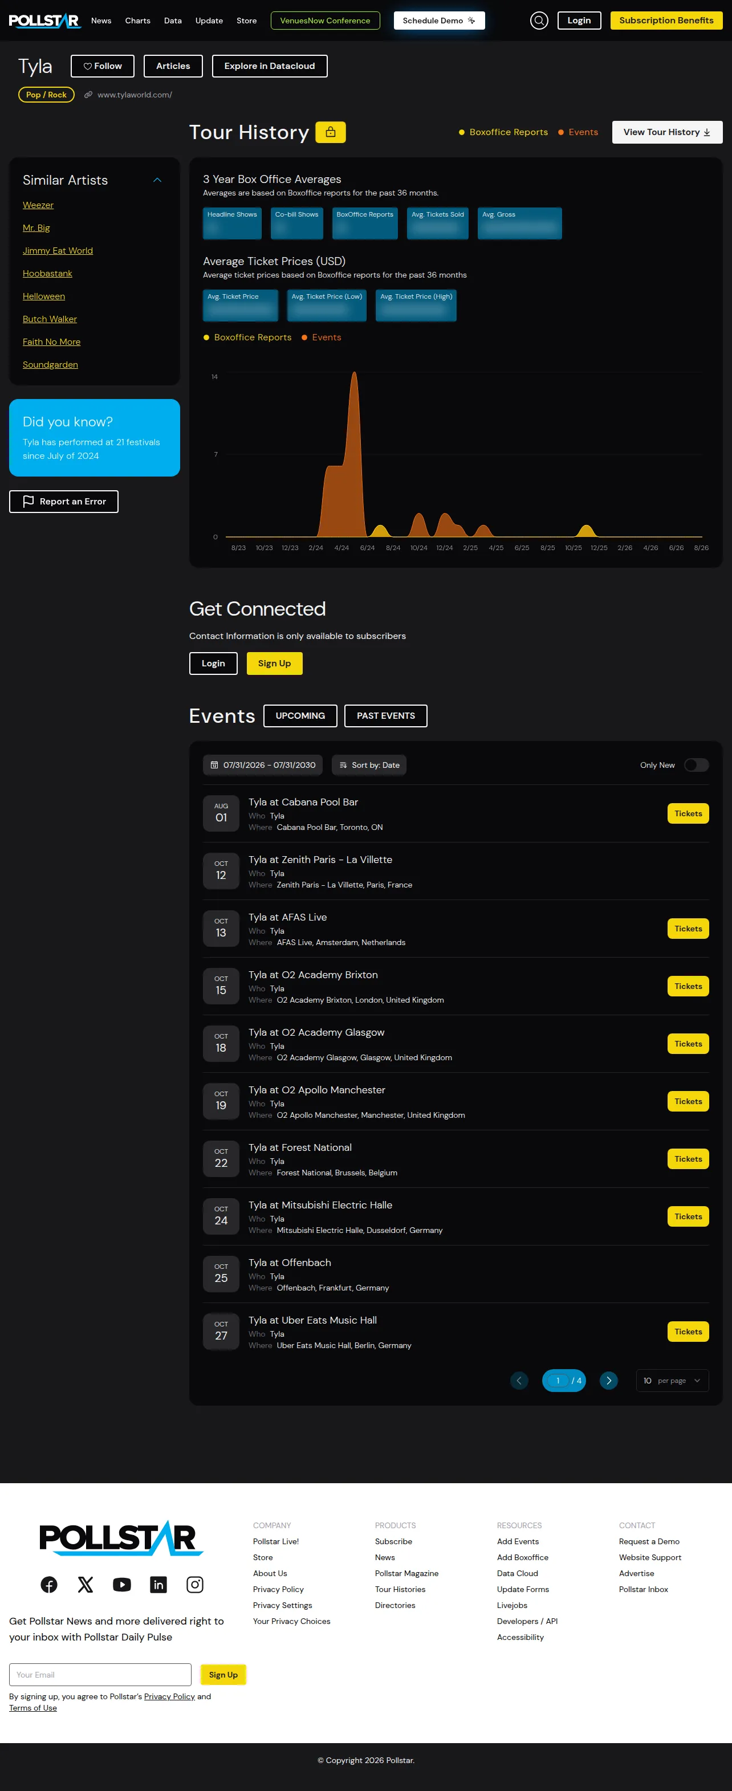Click the Pollstar footer logo
Screen dimensions: 732x1791
[121, 1538]
